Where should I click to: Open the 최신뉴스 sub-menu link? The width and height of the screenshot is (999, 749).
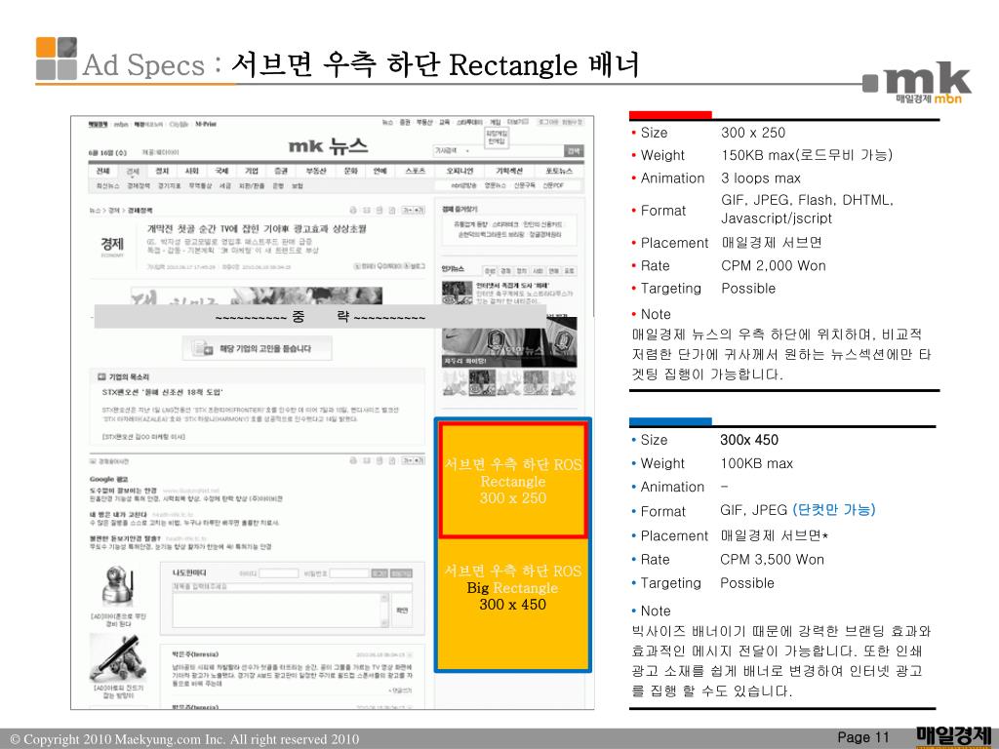click(107, 186)
